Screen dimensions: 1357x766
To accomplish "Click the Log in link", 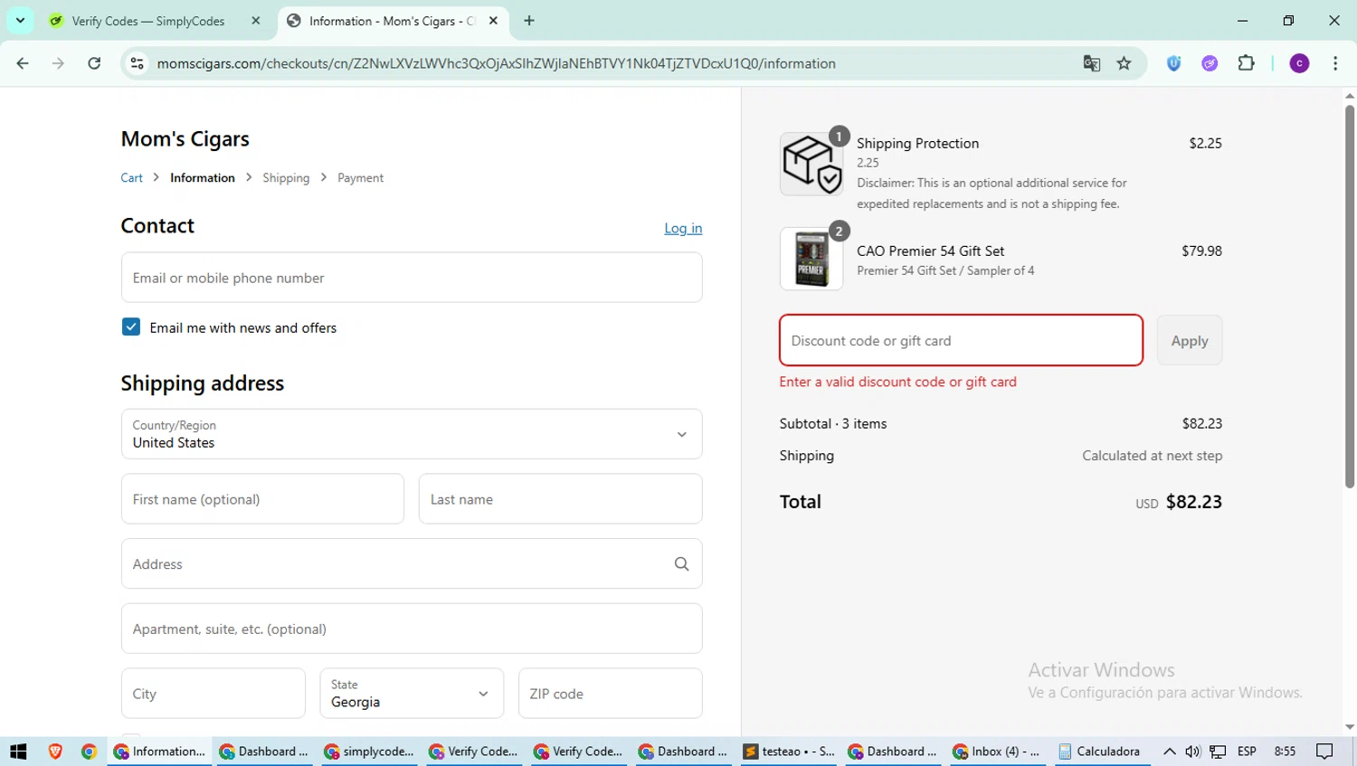I will (x=683, y=228).
